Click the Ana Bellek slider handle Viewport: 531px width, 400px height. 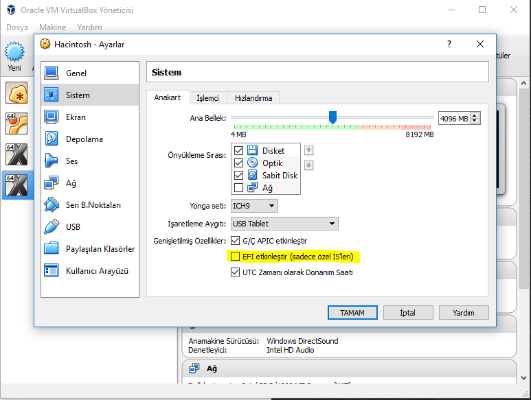[x=333, y=117]
